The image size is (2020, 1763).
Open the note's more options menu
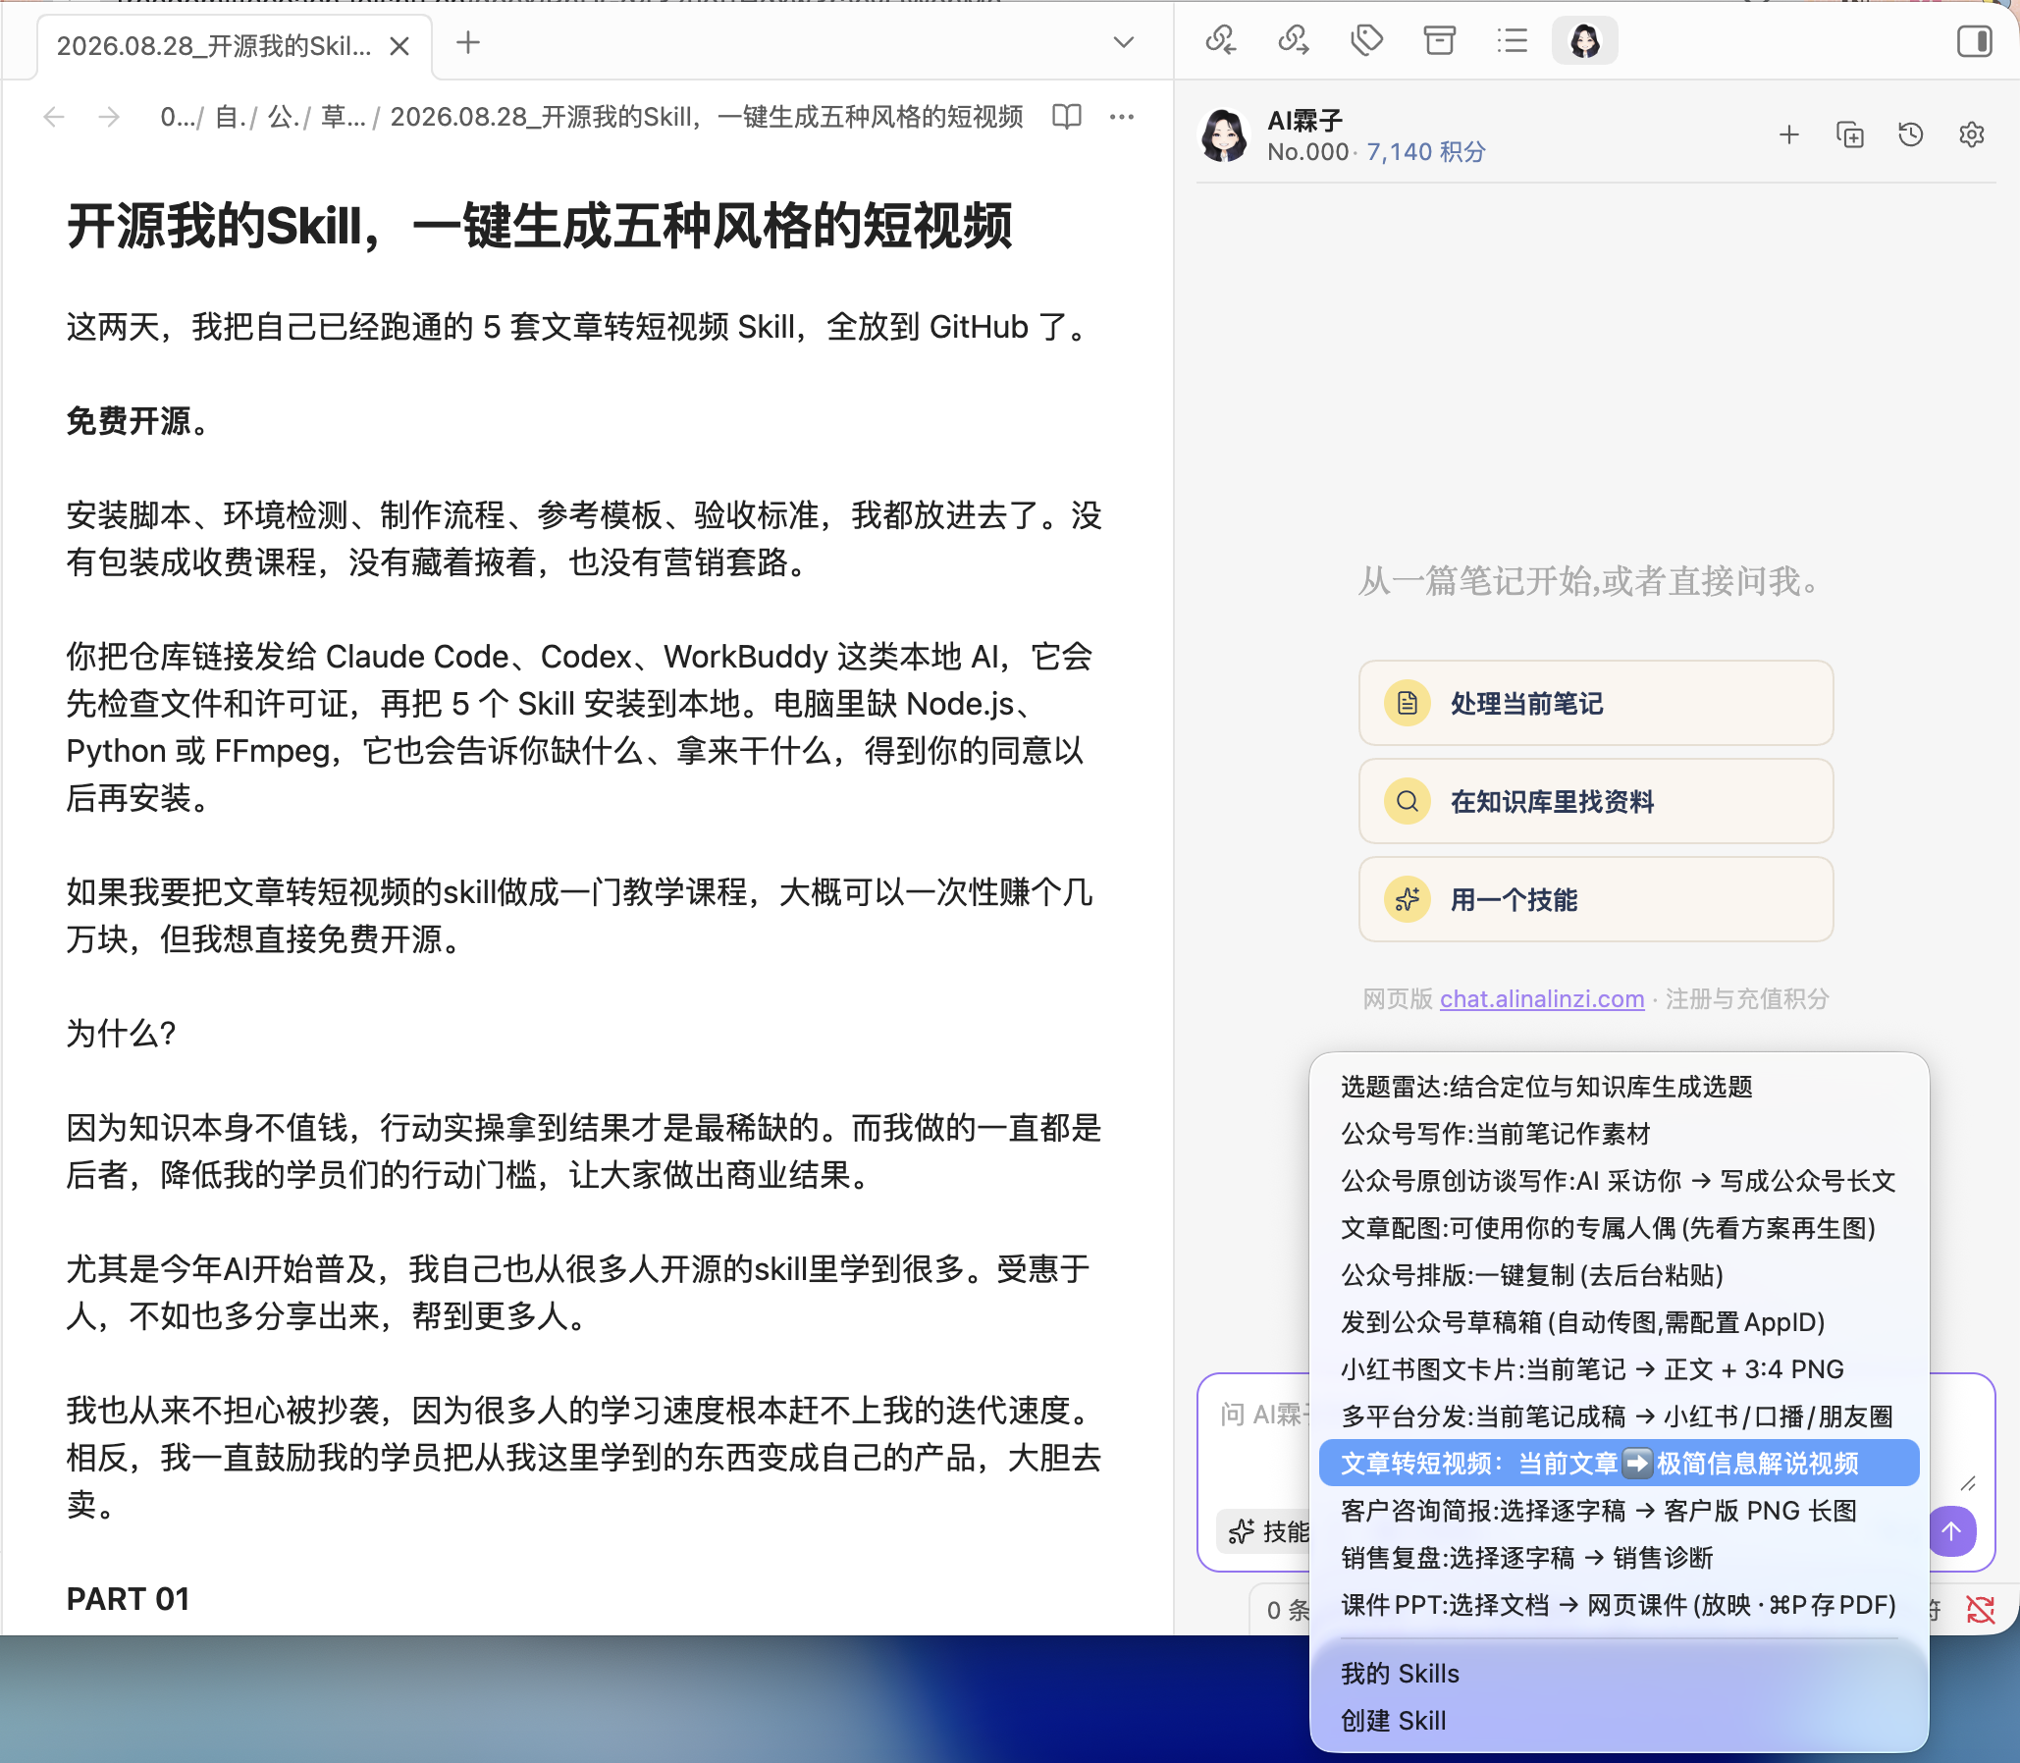pos(1122,117)
